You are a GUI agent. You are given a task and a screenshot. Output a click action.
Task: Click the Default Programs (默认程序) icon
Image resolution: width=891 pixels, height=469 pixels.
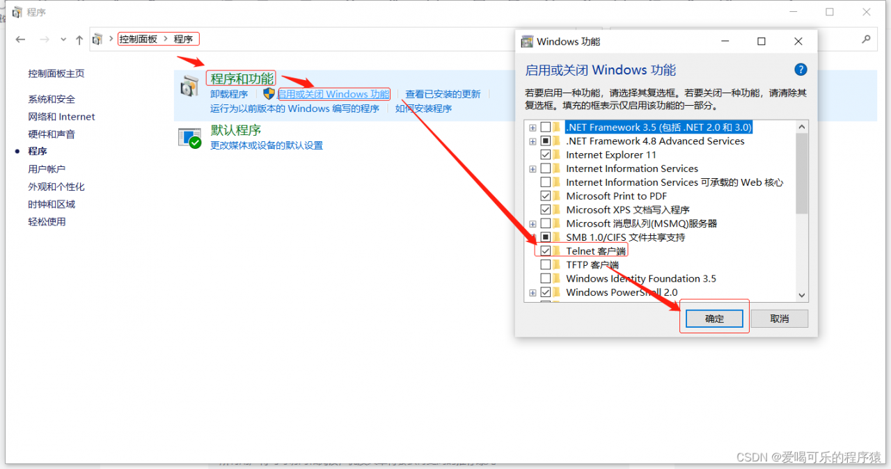tap(189, 138)
